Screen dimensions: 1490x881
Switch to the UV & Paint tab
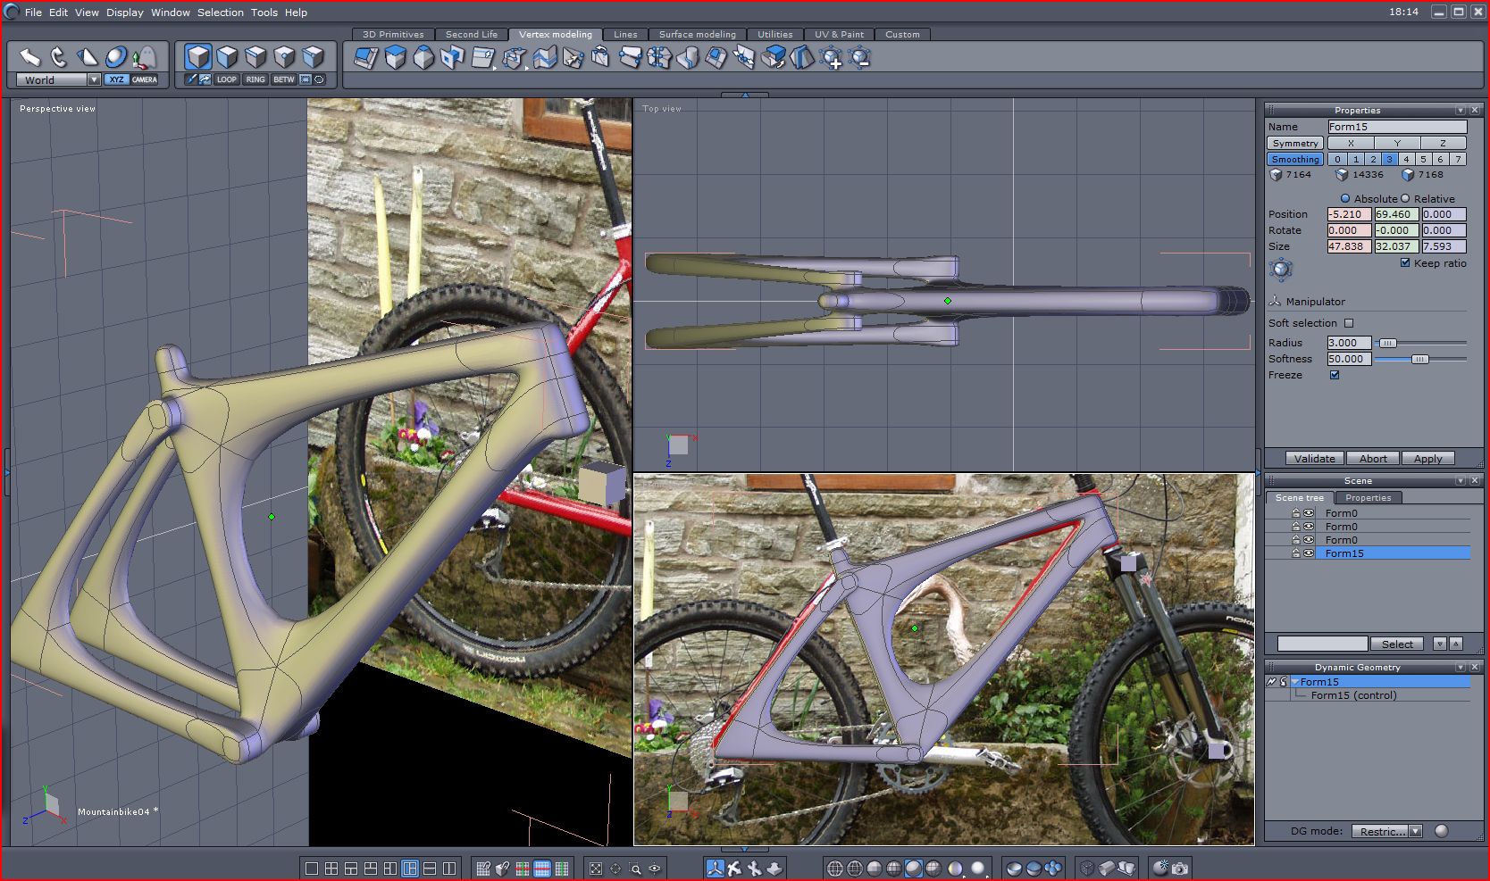click(x=839, y=34)
